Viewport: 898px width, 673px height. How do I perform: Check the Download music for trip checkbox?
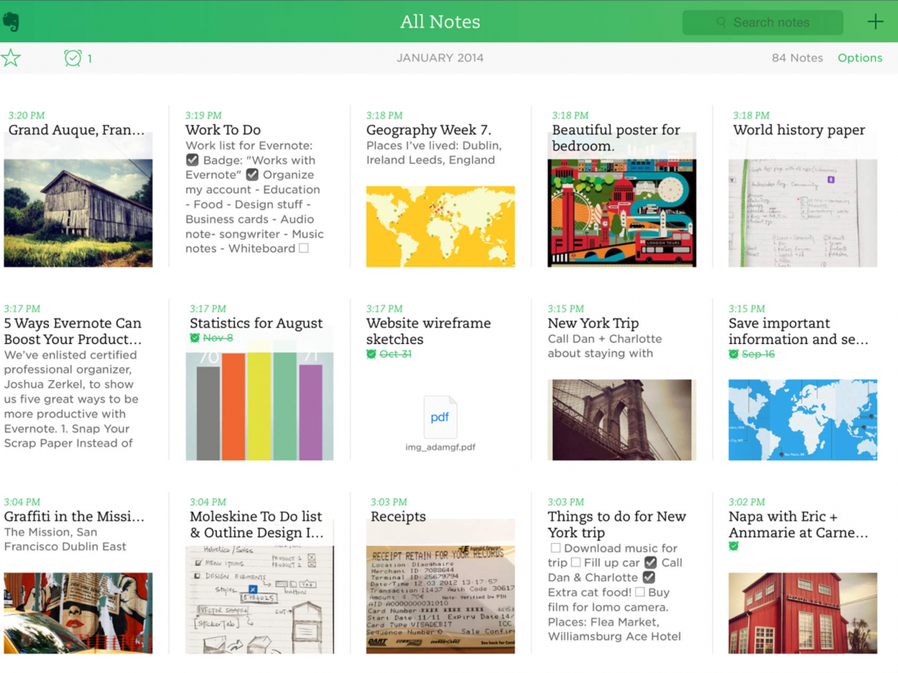[555, 548]
